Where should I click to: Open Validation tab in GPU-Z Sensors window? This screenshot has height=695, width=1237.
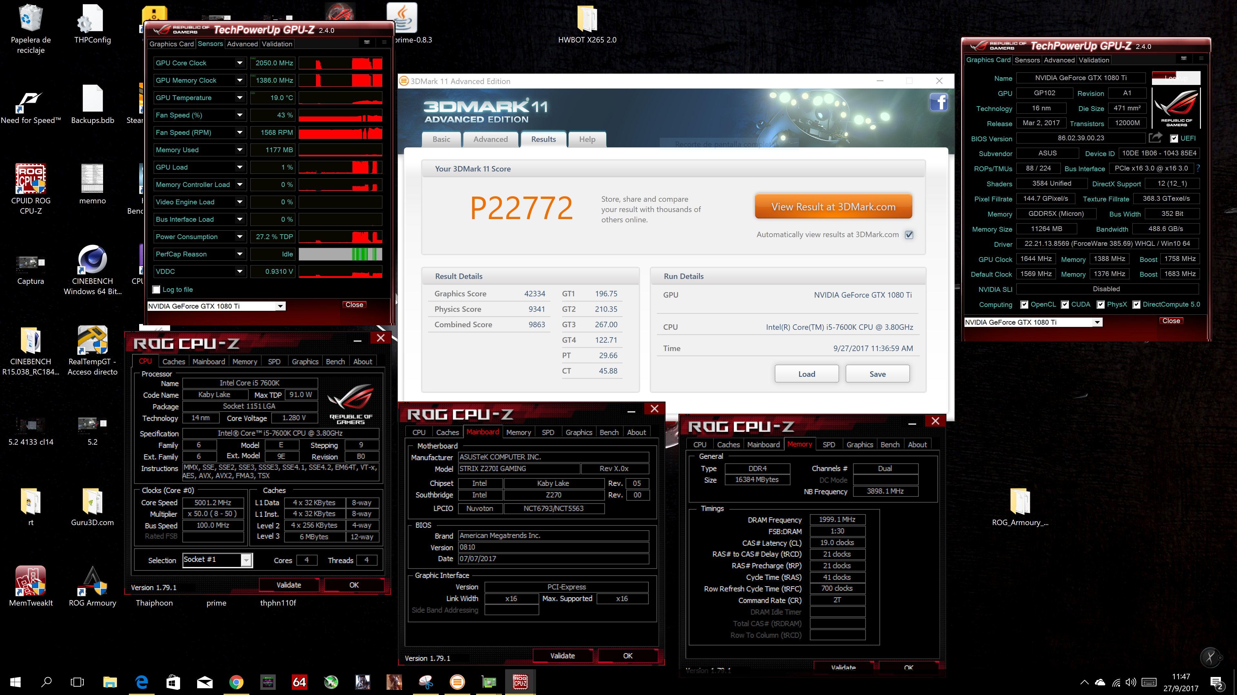[x=277, y=44]
